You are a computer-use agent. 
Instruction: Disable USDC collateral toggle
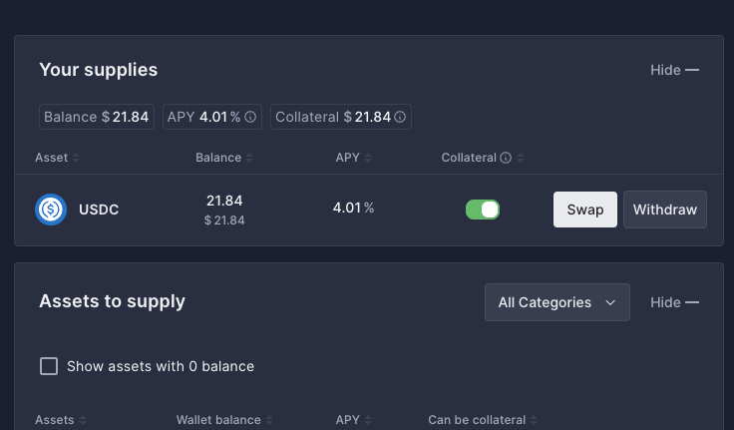[x=483, y=210]
